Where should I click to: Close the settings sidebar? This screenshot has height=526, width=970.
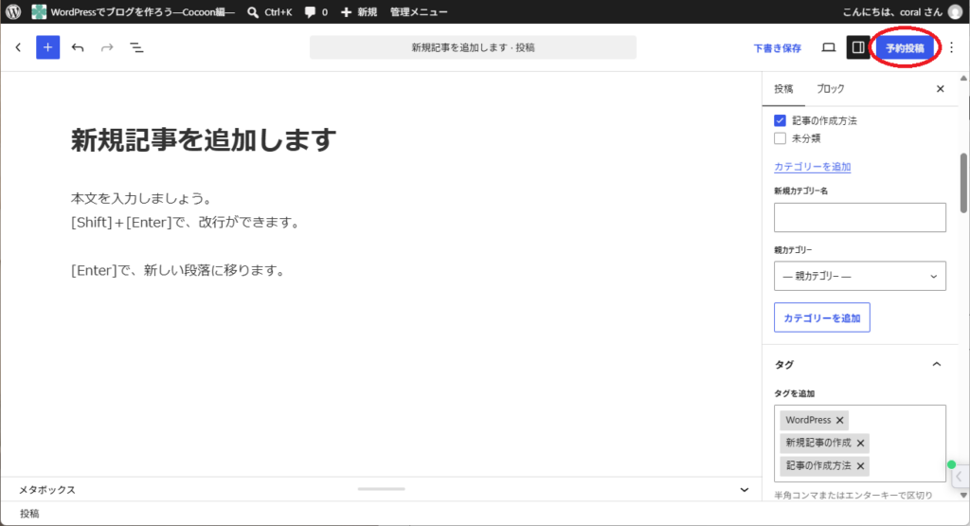941,89
